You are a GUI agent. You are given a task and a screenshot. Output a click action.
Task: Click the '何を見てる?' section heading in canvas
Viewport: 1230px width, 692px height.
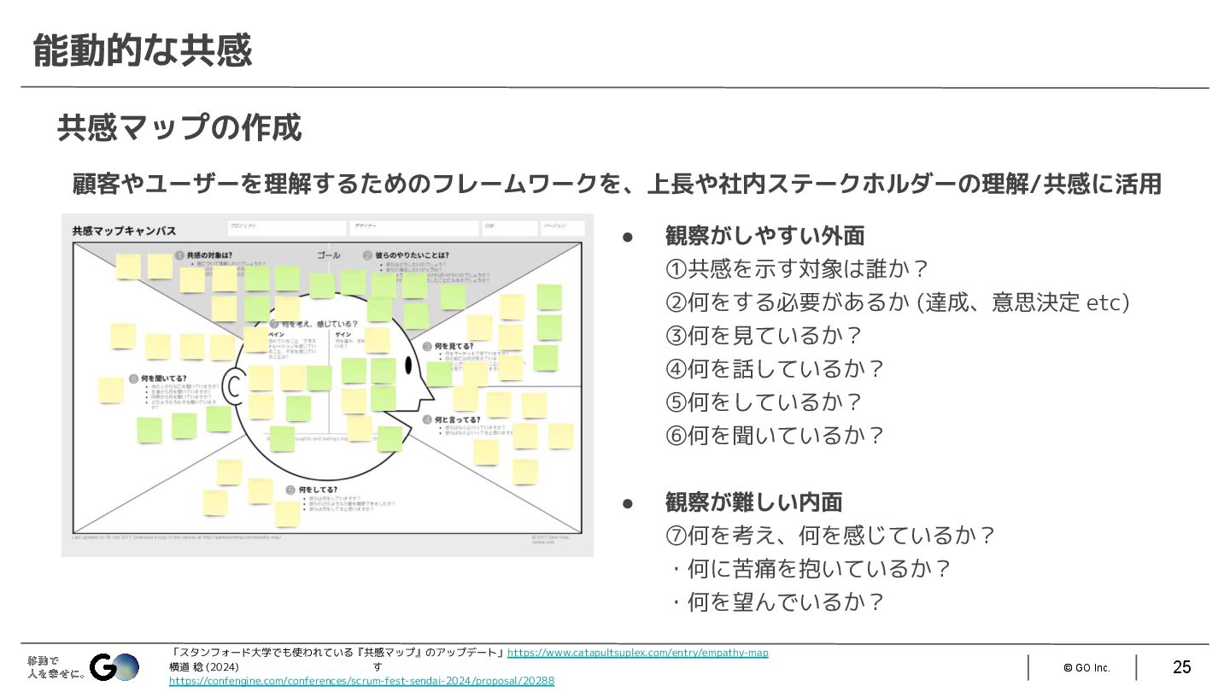[454, 346]
